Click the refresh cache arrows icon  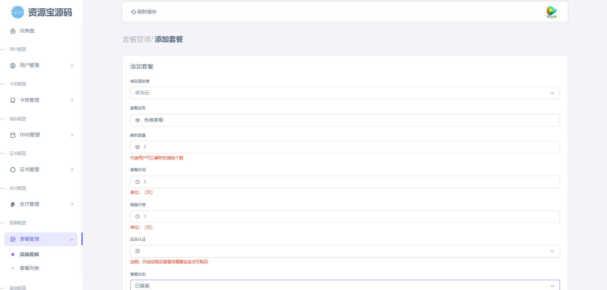click(x=134, y=12)
